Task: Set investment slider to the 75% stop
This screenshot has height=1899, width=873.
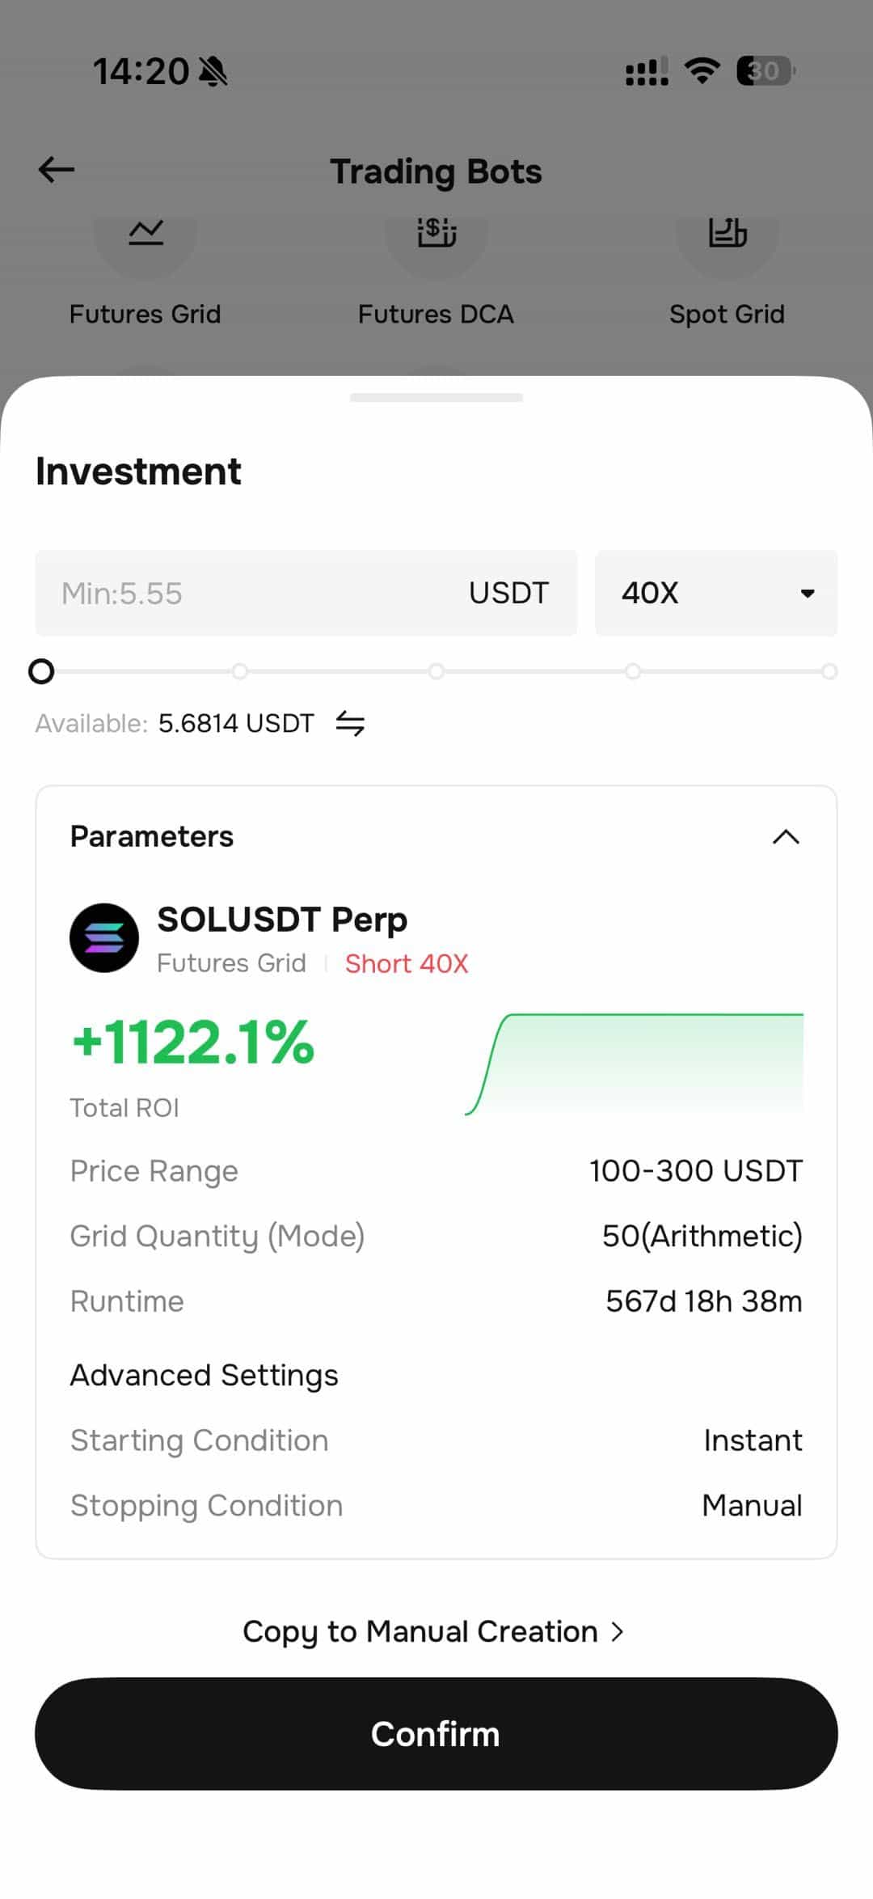Action: pyautogui.click(x=633, y=671)
